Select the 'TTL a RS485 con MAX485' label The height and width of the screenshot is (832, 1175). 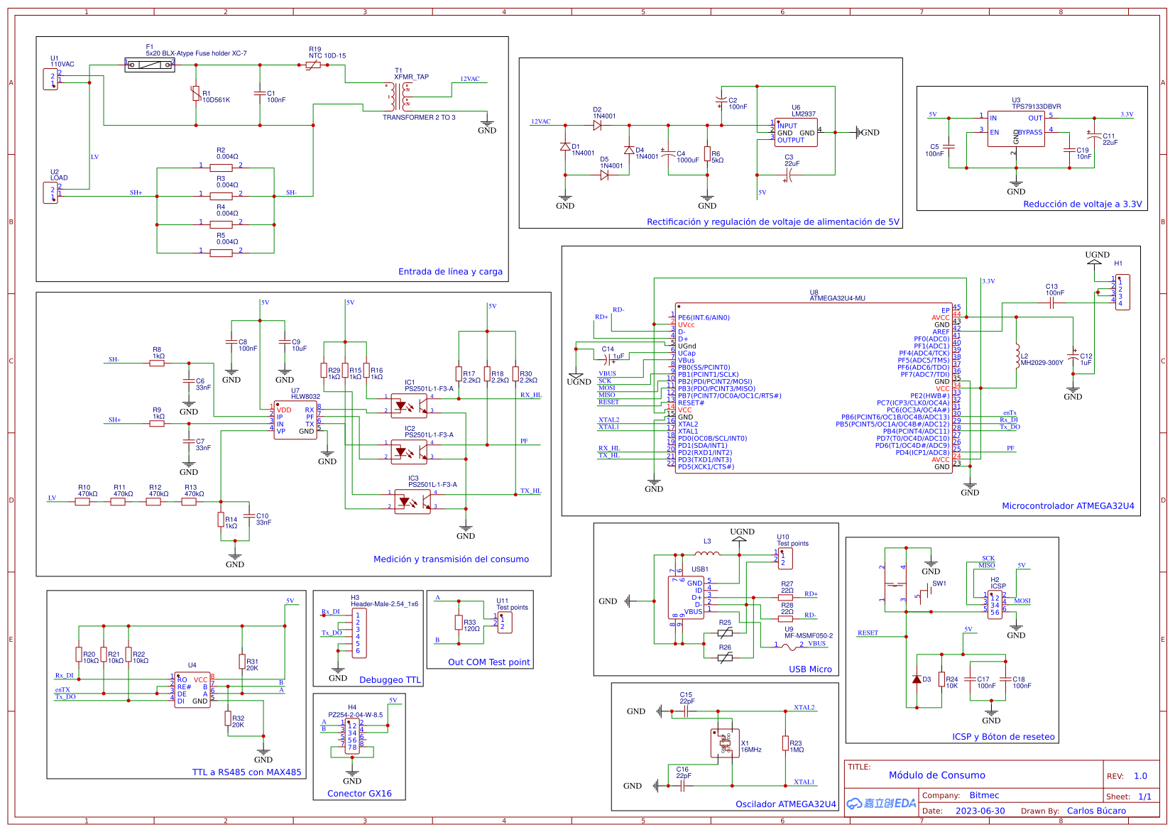click(246, 772)
